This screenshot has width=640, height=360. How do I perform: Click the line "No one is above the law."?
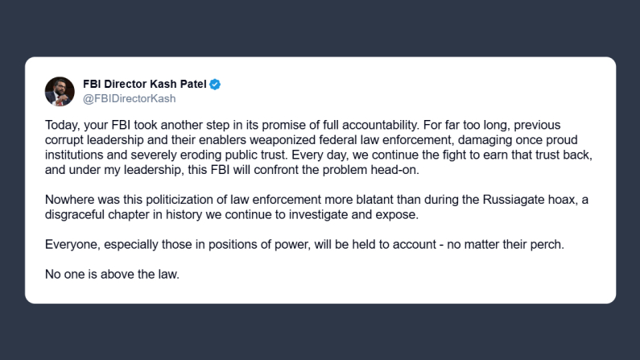pos(112,272)
